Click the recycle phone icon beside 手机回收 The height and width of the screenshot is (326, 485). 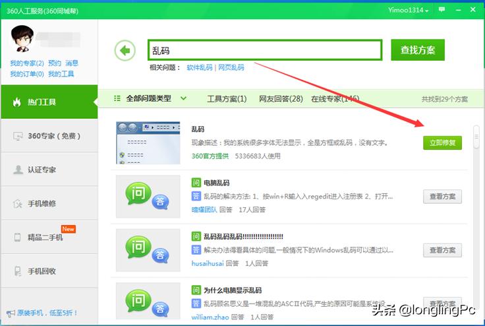click(18, 271)
